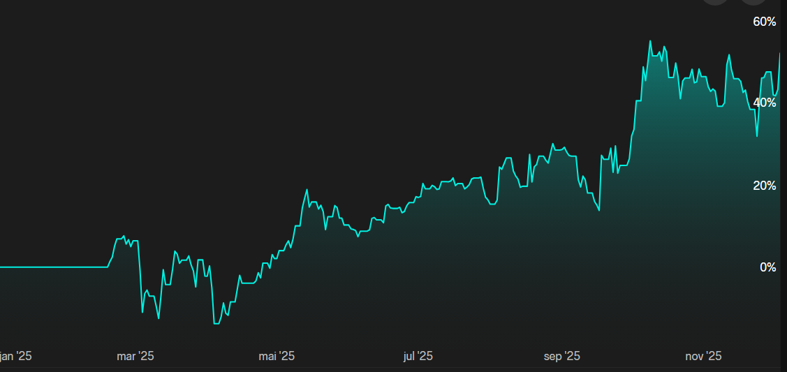The width and height of the screenshot is (787, 372).
Task: Click the mai '25 axis label
Action: click(x=277, y=356)
